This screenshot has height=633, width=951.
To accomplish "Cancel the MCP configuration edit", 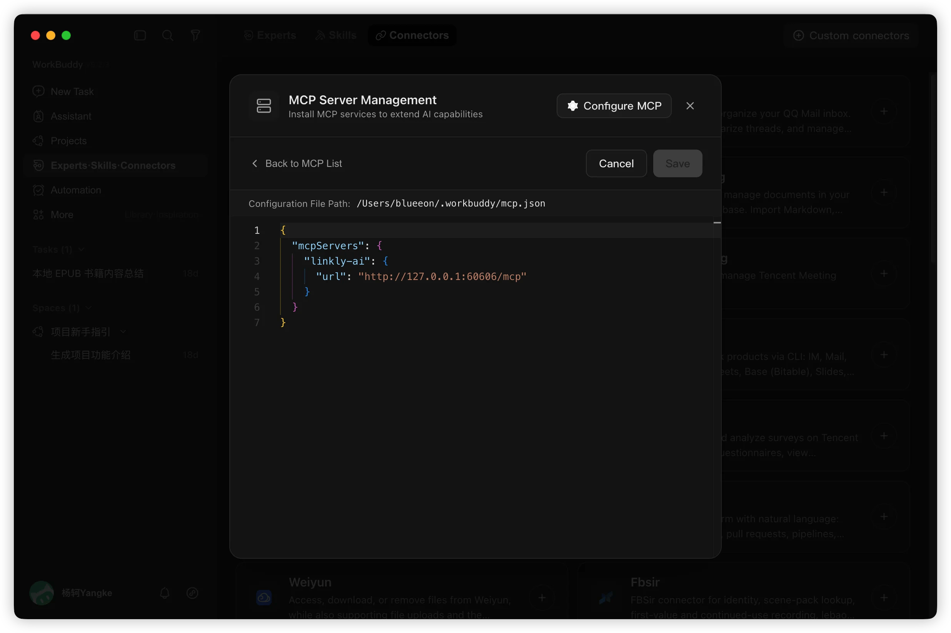I will coord(616,163).
